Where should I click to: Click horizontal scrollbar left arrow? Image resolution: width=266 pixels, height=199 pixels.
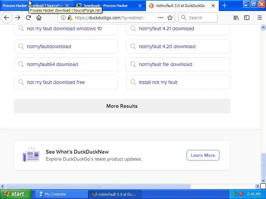(2, 186)
